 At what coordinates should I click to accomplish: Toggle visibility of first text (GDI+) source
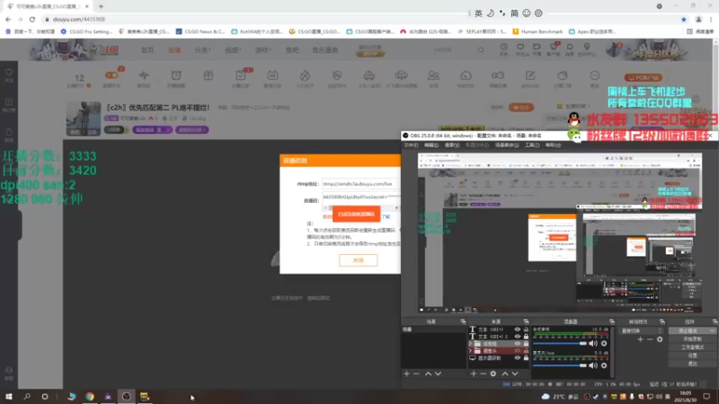click(518, 329)
